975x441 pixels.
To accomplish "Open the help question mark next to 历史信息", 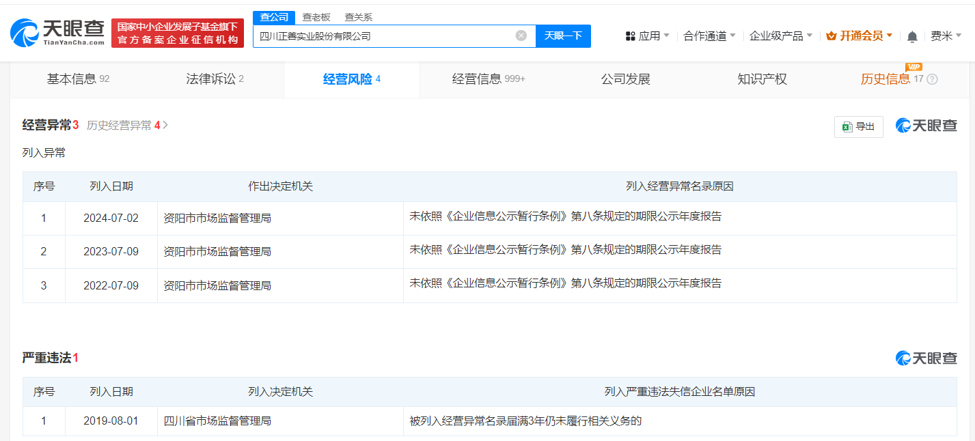I will pyautogui.click(x=931, y=80).
